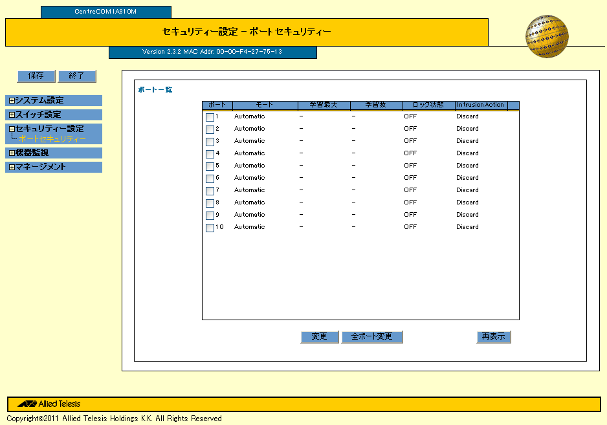Check the port 2 checkbox
This screenshot has width=607, height=425.
coord(210,129)
